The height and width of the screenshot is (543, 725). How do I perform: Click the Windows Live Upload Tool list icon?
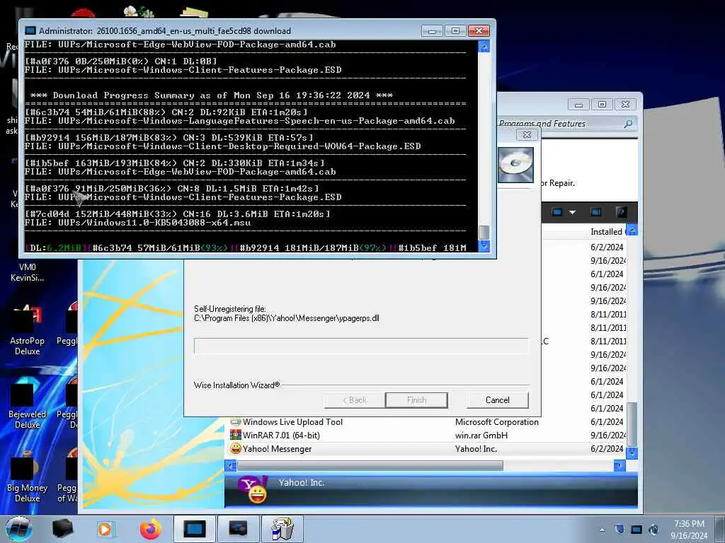(x=235, y=422)
